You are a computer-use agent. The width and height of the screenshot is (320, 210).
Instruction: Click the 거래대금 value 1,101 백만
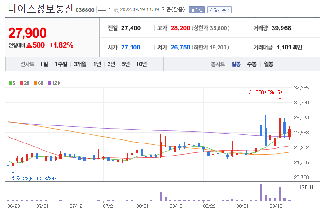pos(289,48)
